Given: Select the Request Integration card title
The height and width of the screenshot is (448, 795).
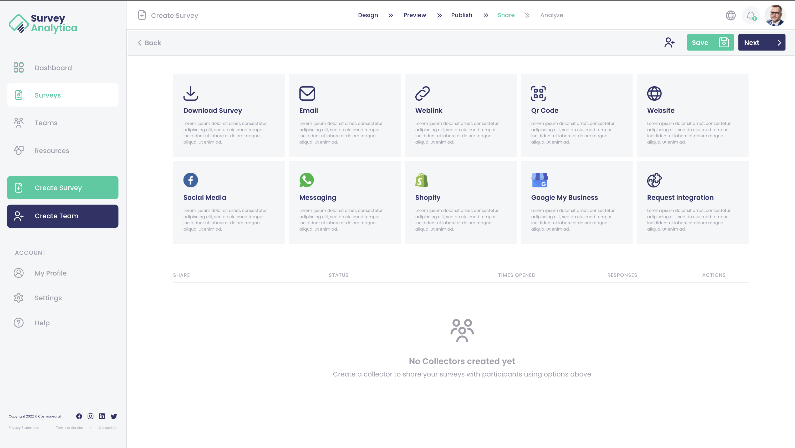Looking at the screenshot, I should (x=680, y=197).
